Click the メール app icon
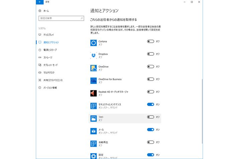 (94, 131)
